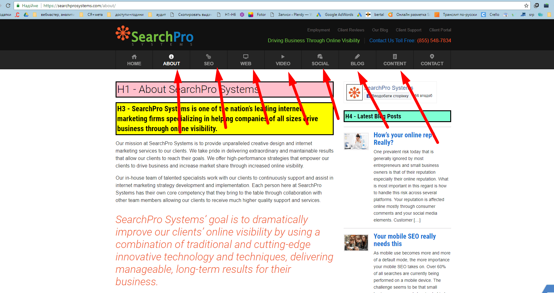Image resolution: width=554 pixels, height=293 pixels.
Task: Open the Blog via the pencil icon
Action: pyautogui.click(x=357, y=56)
